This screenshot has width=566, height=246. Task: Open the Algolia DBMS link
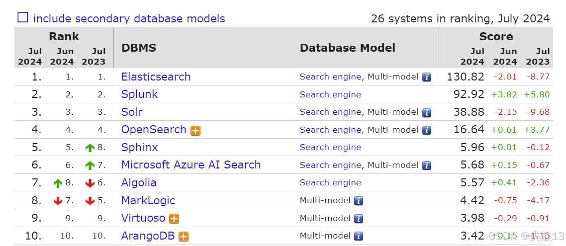139,182
